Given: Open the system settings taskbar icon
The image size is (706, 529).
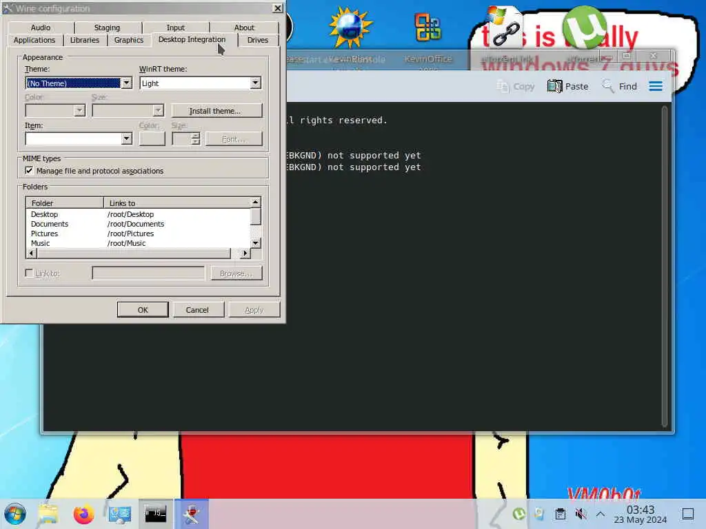Looking at the screenshot, I should coord(120,514).
